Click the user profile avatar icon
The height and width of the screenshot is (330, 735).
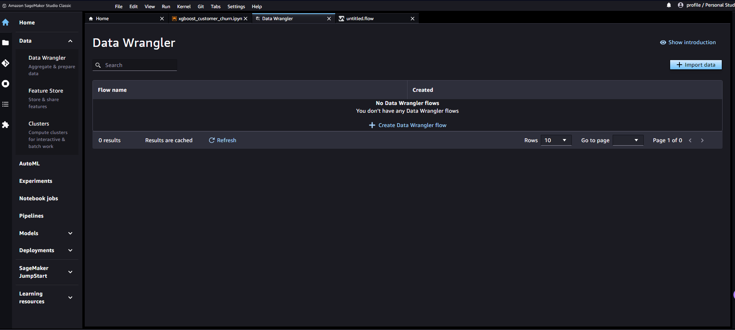click(x=681, y=5)
